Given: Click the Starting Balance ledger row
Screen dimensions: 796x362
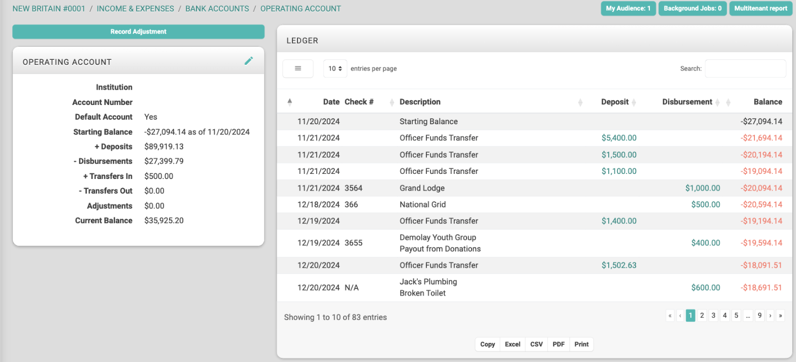Looking at the screenshot, I should point(534,122).
